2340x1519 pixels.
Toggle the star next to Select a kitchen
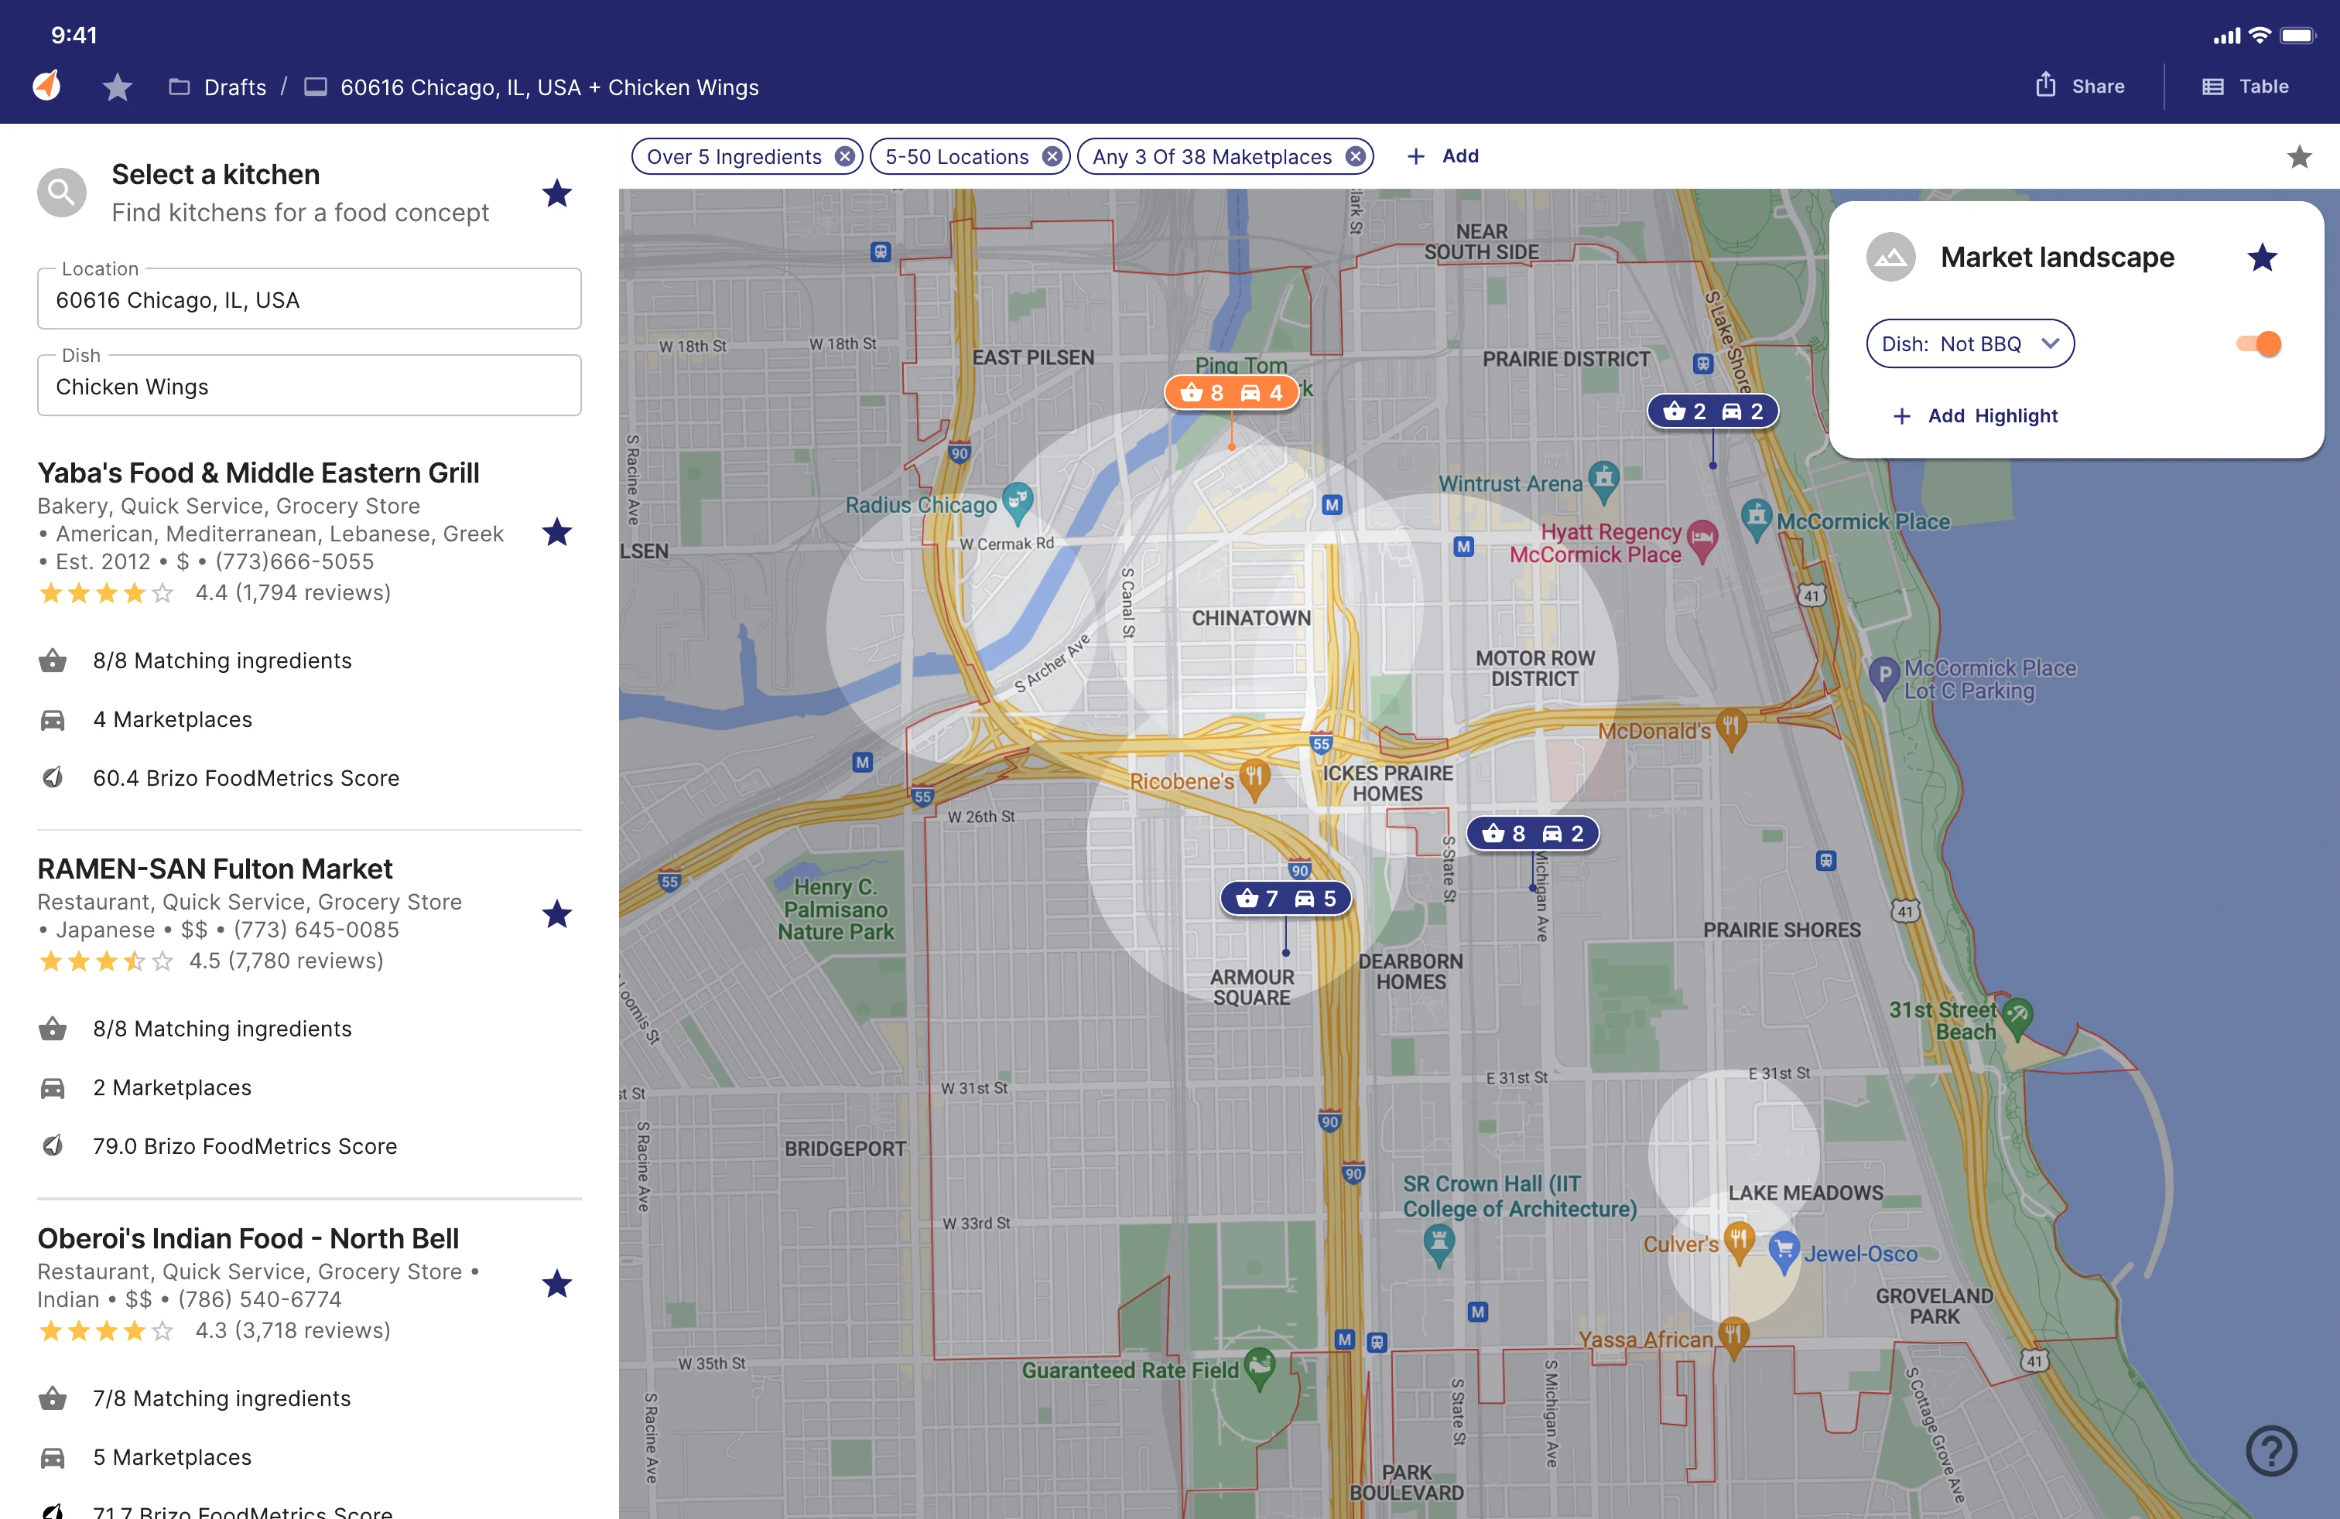coord(556,193)
